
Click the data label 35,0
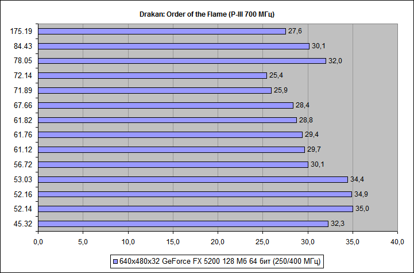click(362, 209)
